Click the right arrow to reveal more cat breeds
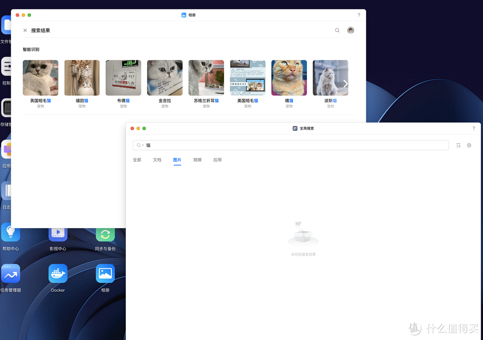483x340 pixels. pyautogui.click(x=345, y=84)
